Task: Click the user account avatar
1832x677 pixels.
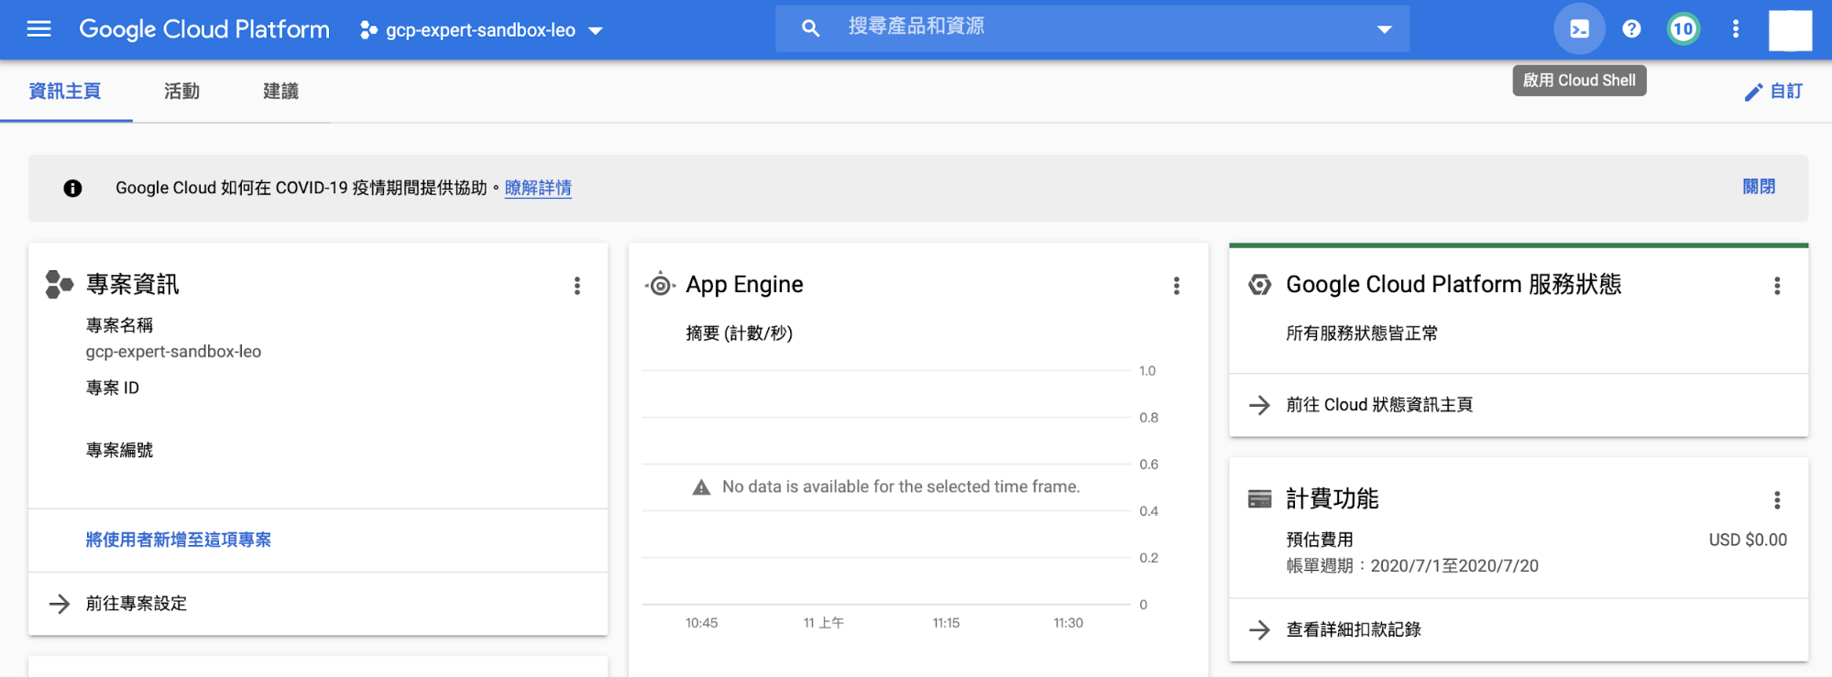Action: coord(1790,30)
